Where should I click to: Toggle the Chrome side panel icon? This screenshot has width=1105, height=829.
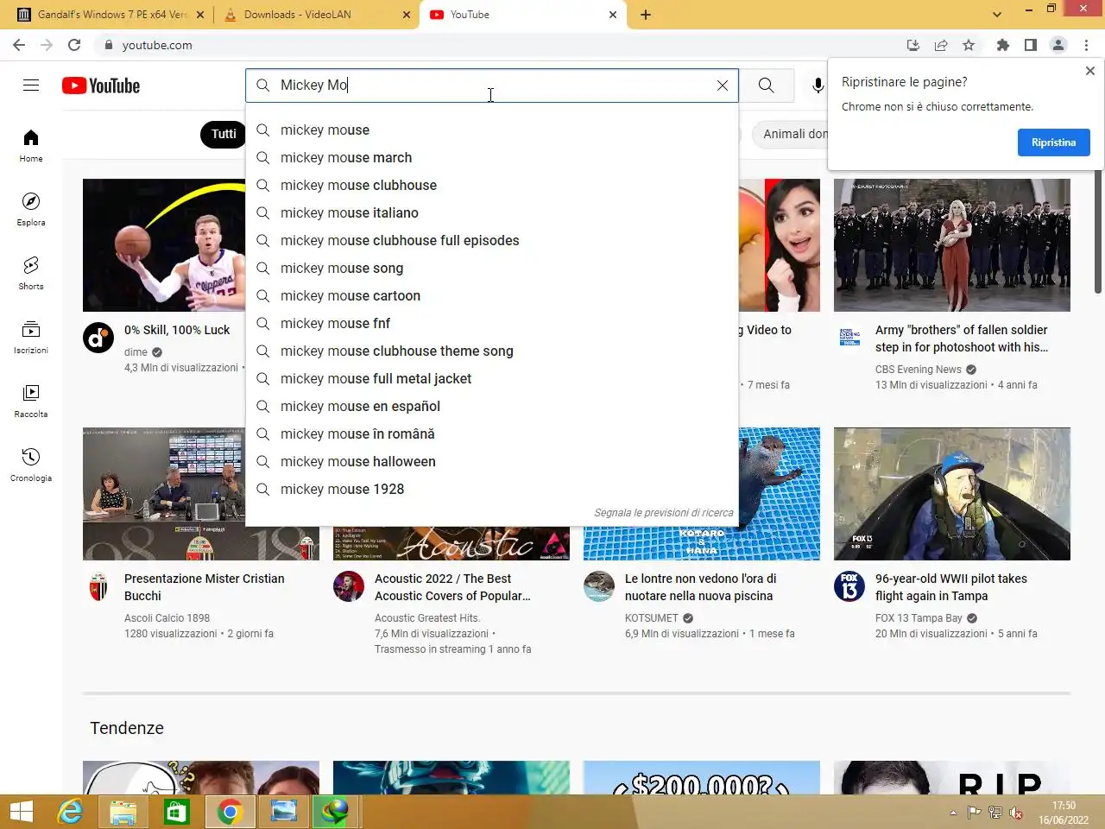(1030, 45)
